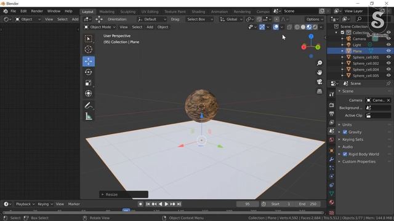This screenshot has width=394, height=221.
Task: Open the Render properties tab
Action: [331, 105]
